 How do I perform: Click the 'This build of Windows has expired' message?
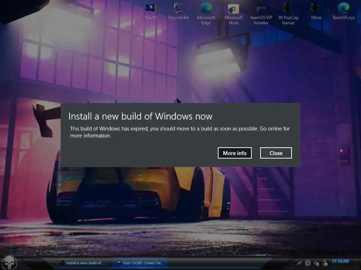[180, 132]
